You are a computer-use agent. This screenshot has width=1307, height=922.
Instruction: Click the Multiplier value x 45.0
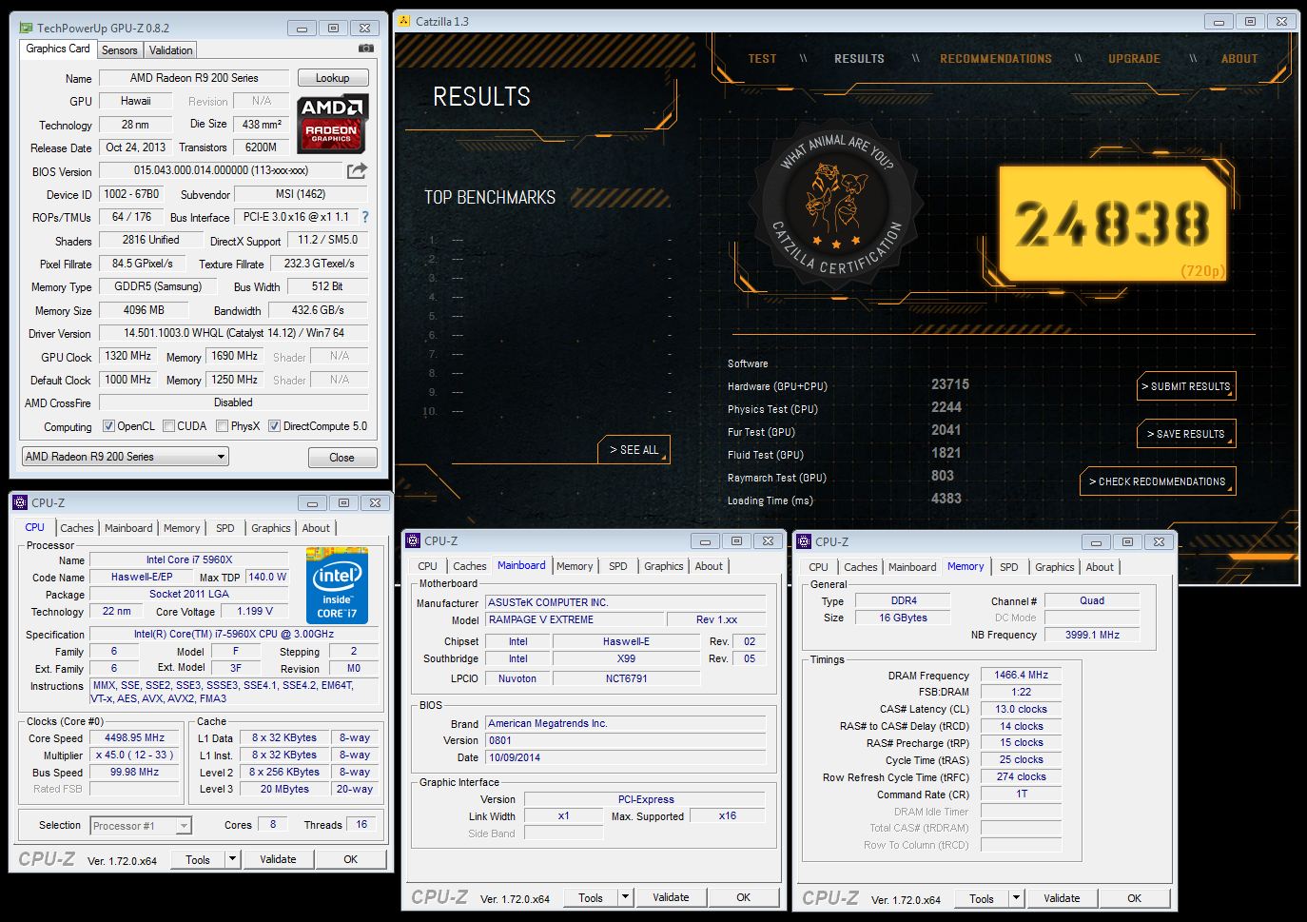[134, 755]
